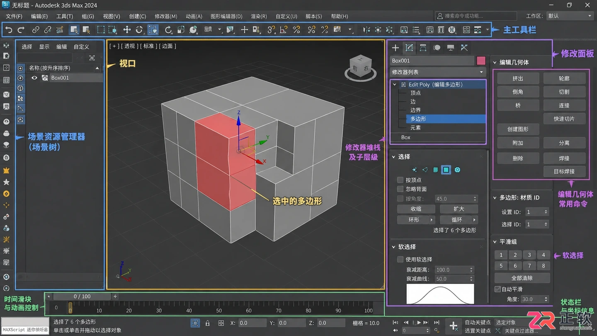Click the Mirror tool icon
597x336 pixels.
[366, 29]
